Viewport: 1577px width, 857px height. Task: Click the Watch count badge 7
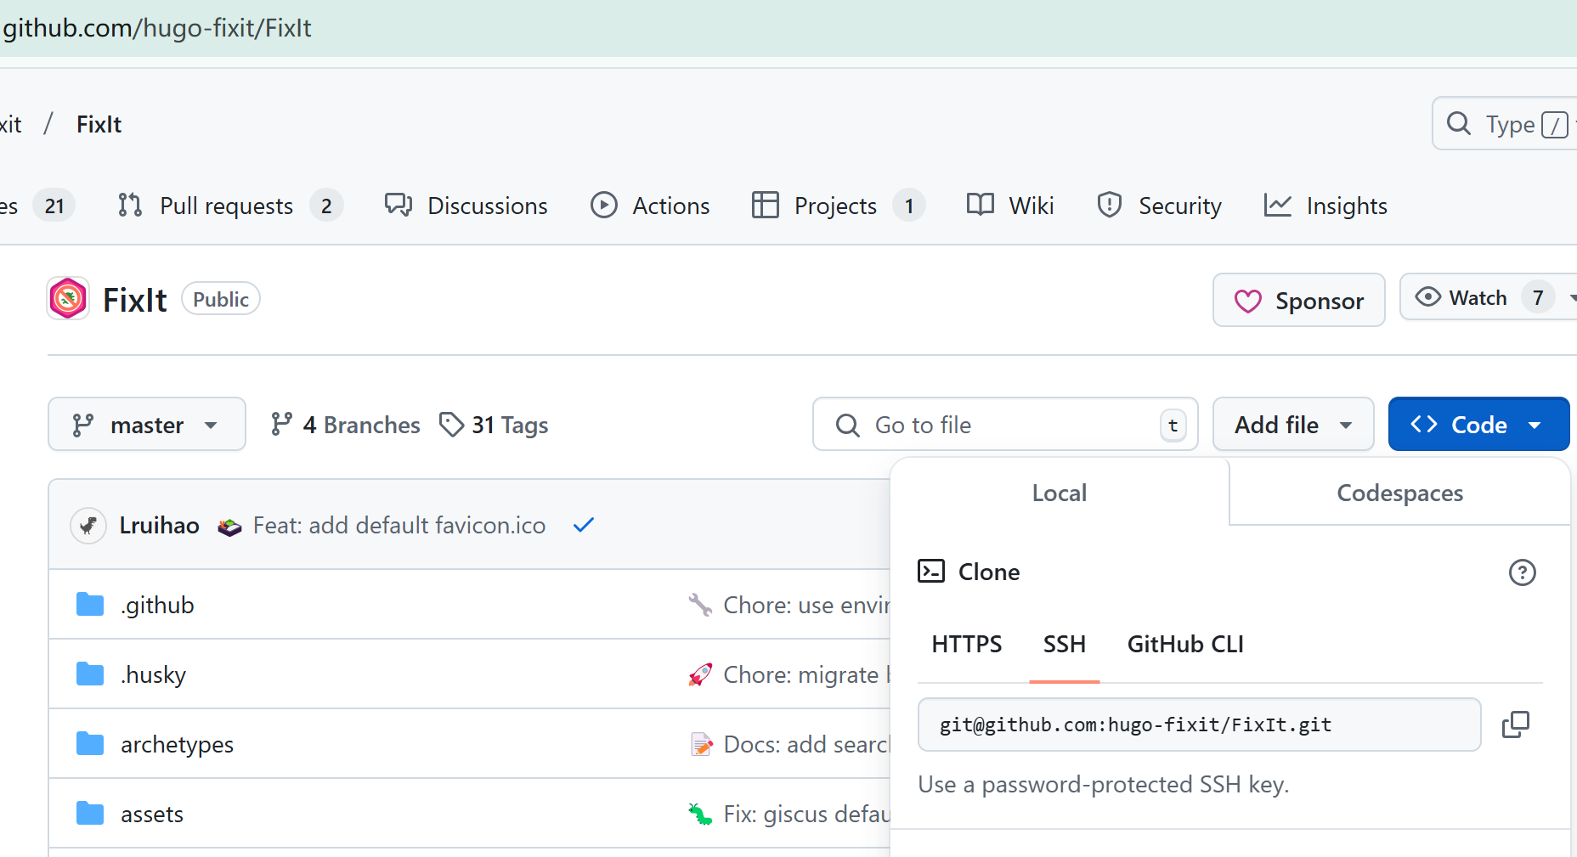click(1538, 297)
